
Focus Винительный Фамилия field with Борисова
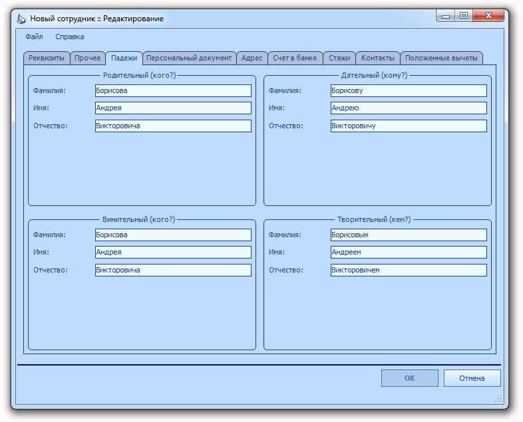click(x=173, y=235)
